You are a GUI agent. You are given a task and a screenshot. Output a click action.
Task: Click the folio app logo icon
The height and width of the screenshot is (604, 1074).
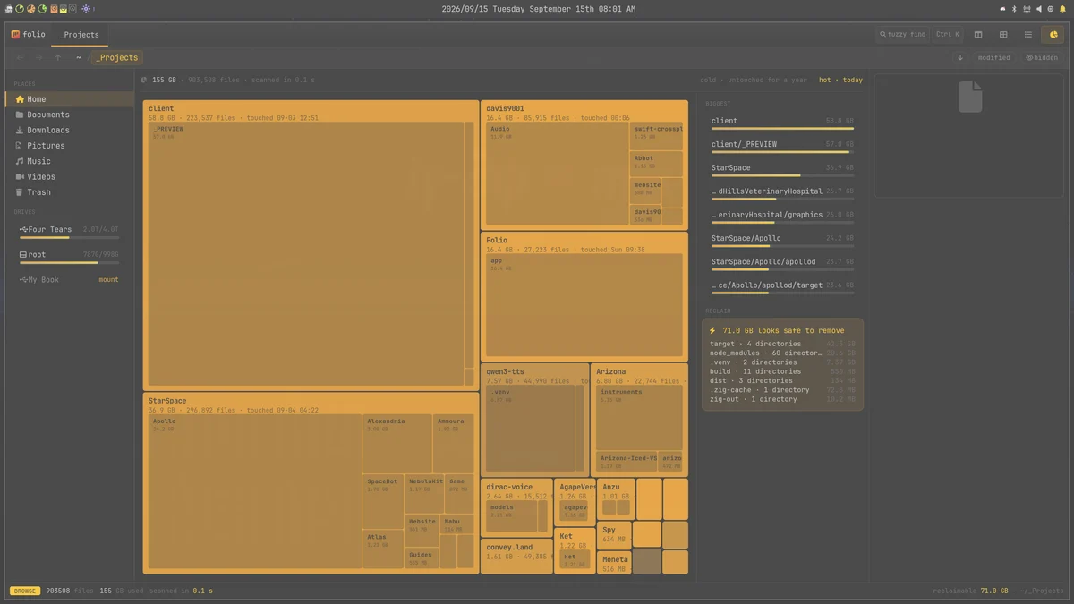coord(15,35)
